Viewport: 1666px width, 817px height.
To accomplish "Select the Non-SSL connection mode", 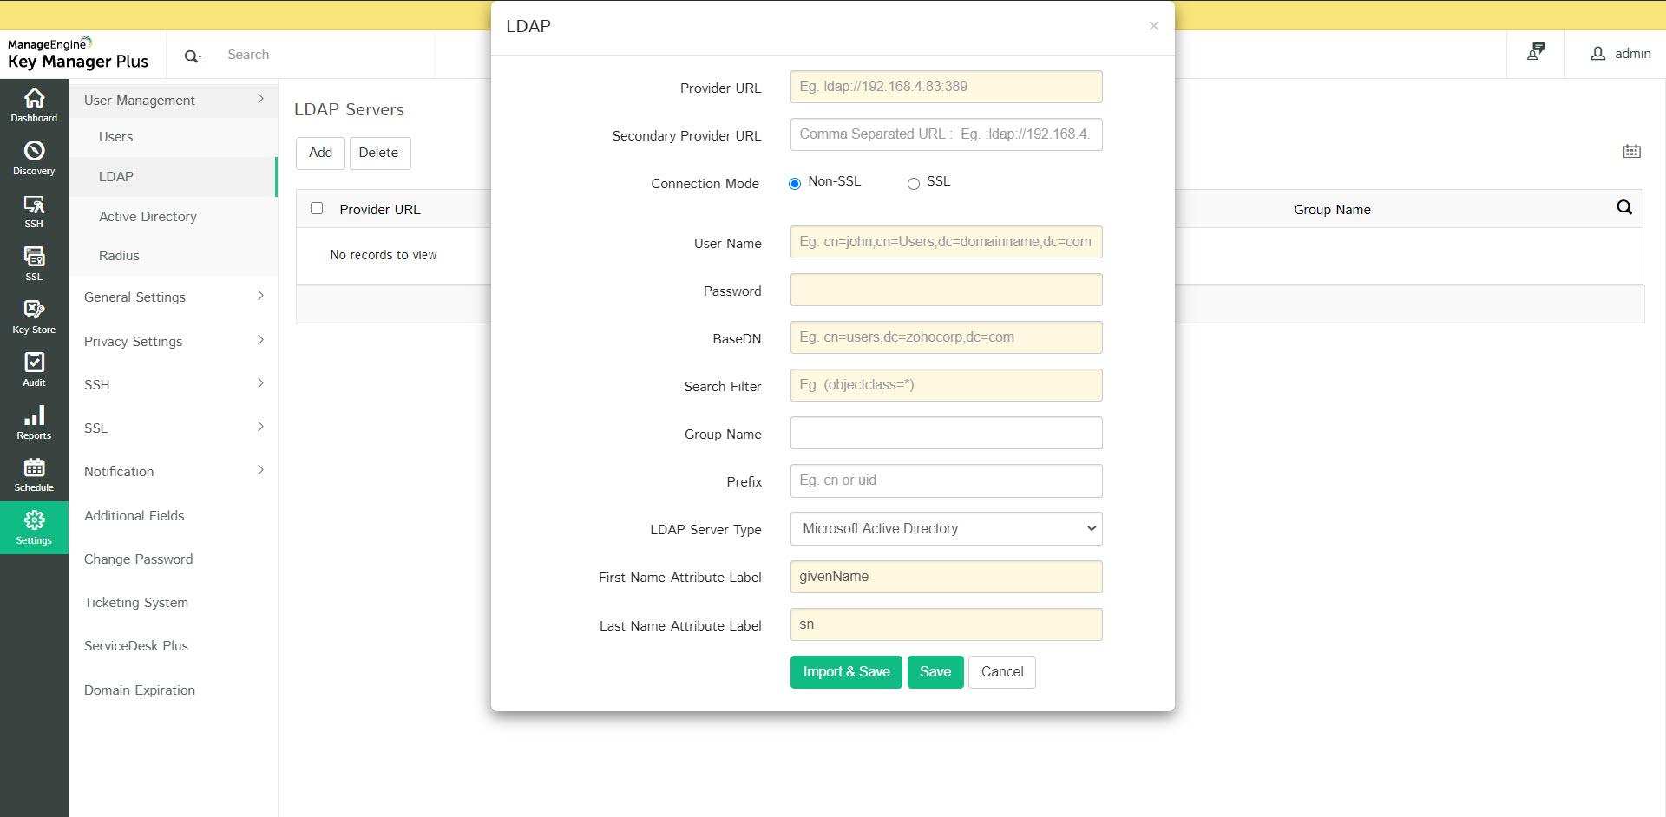I will [x=794, y=183].
